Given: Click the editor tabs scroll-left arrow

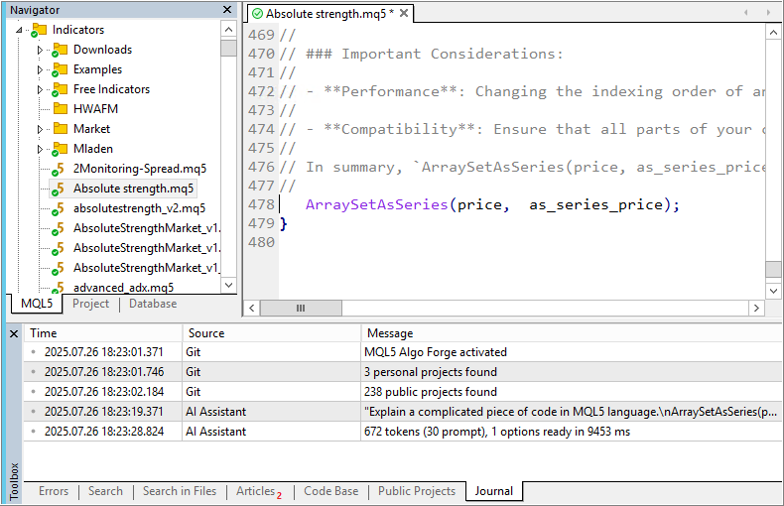Looking at the screenshot, I should coord(746,13).
